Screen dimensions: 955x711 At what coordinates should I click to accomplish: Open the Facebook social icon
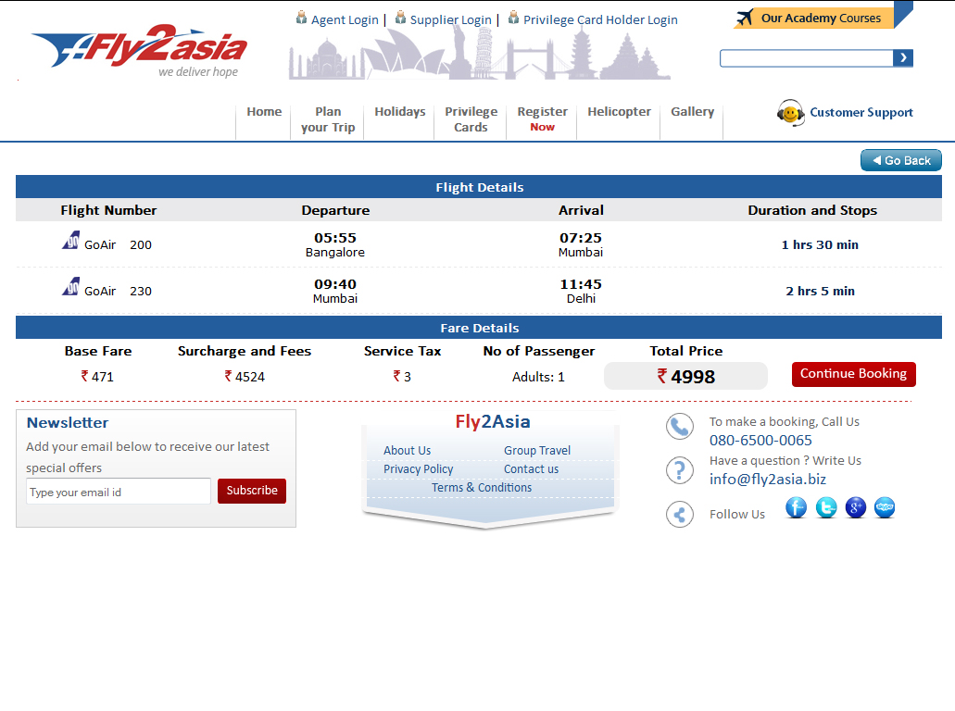pyautogui.click(x=796, y=507)
